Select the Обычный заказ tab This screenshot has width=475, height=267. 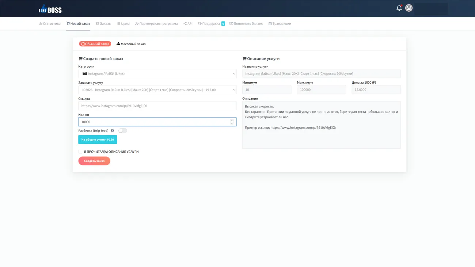[x=95, y=44]
